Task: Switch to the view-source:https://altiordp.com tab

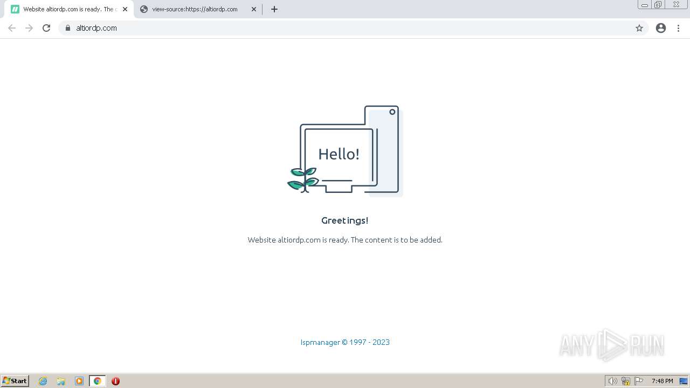Action: [198, 9]
